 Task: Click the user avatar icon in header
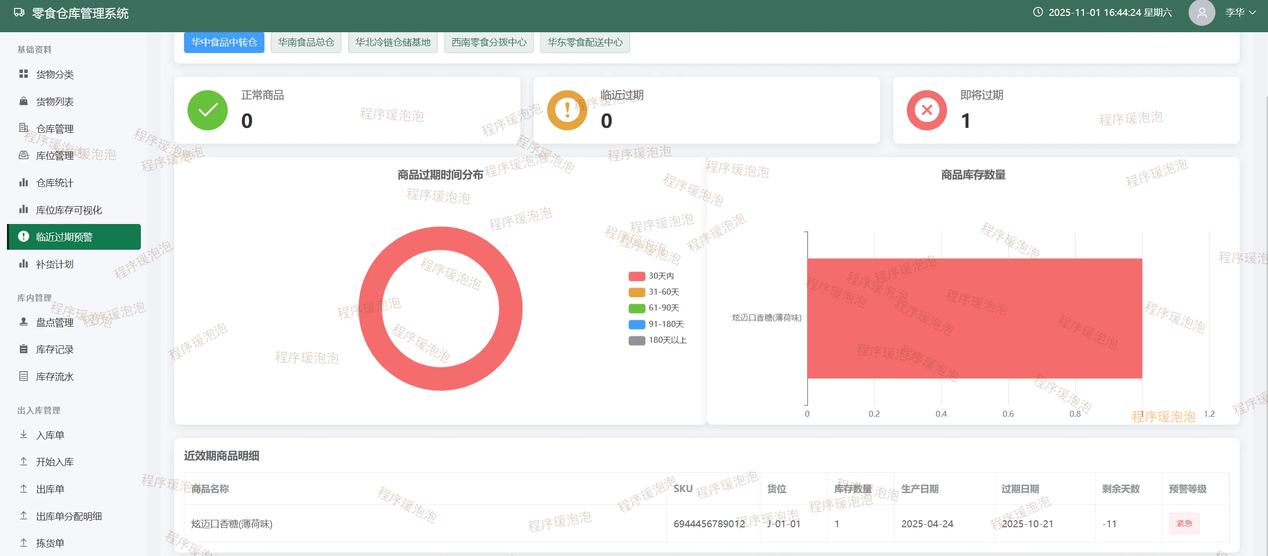[1201, 13]
